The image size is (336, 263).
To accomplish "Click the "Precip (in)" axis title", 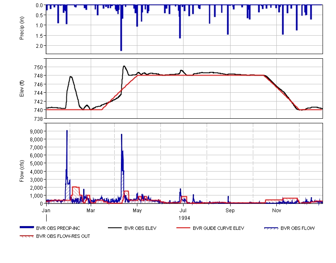I will (22, 29).
